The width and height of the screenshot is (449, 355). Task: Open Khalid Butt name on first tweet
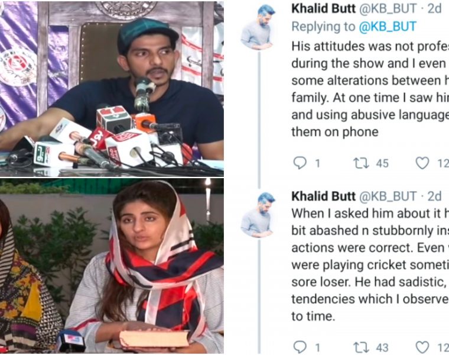(323, 9)
